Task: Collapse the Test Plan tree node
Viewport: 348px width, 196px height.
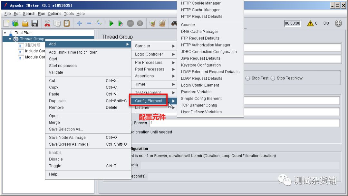Action: [5, 33]
